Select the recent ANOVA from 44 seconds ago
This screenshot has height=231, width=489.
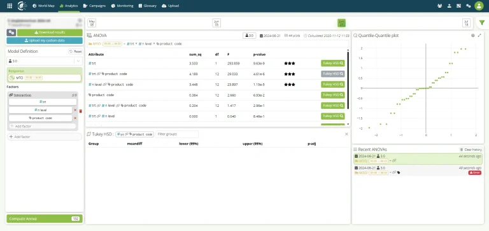418,158
